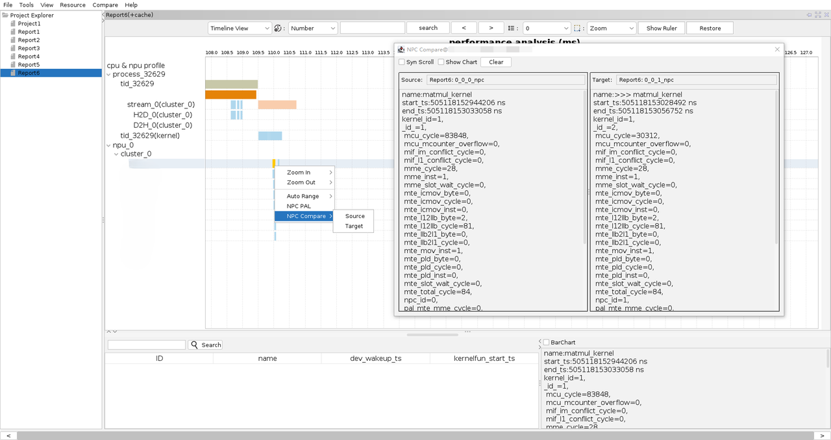Enable the Syn Scroll checkbox
Viewport: 831px width, 440px height.
[402, 62]
